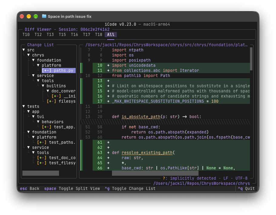Select the paths.py file in the tree
The image size is (276, 215).
coord(59,70)
